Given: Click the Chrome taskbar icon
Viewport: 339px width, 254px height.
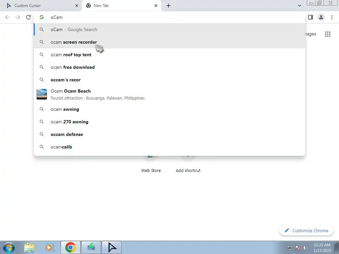Looking at the screenshot, I should coord(71,247).
